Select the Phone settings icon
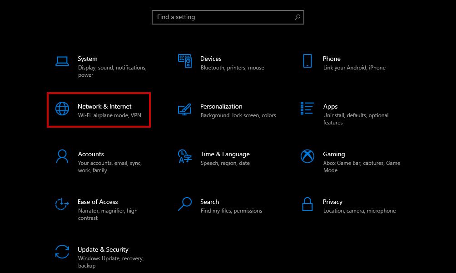 307,60
